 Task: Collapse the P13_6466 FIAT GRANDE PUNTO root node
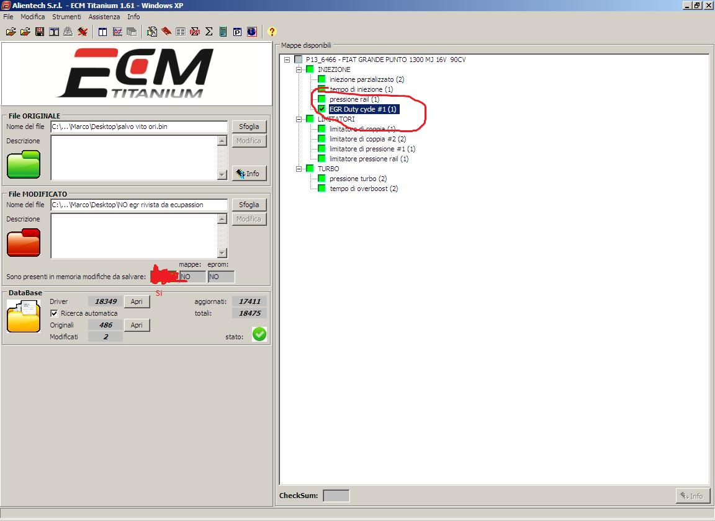[x=287, y=60]
